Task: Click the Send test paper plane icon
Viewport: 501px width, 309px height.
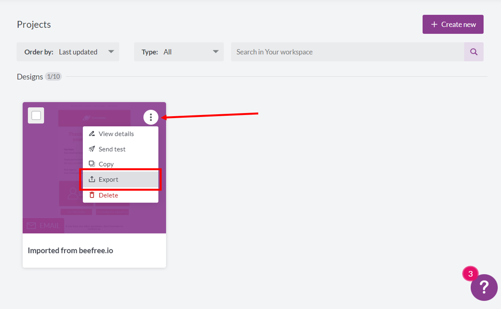Action: pos(92,149)
